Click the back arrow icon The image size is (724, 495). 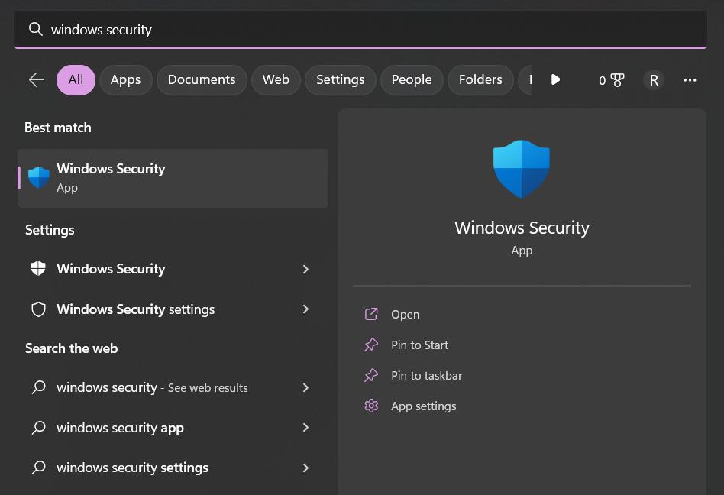point(37,80)
